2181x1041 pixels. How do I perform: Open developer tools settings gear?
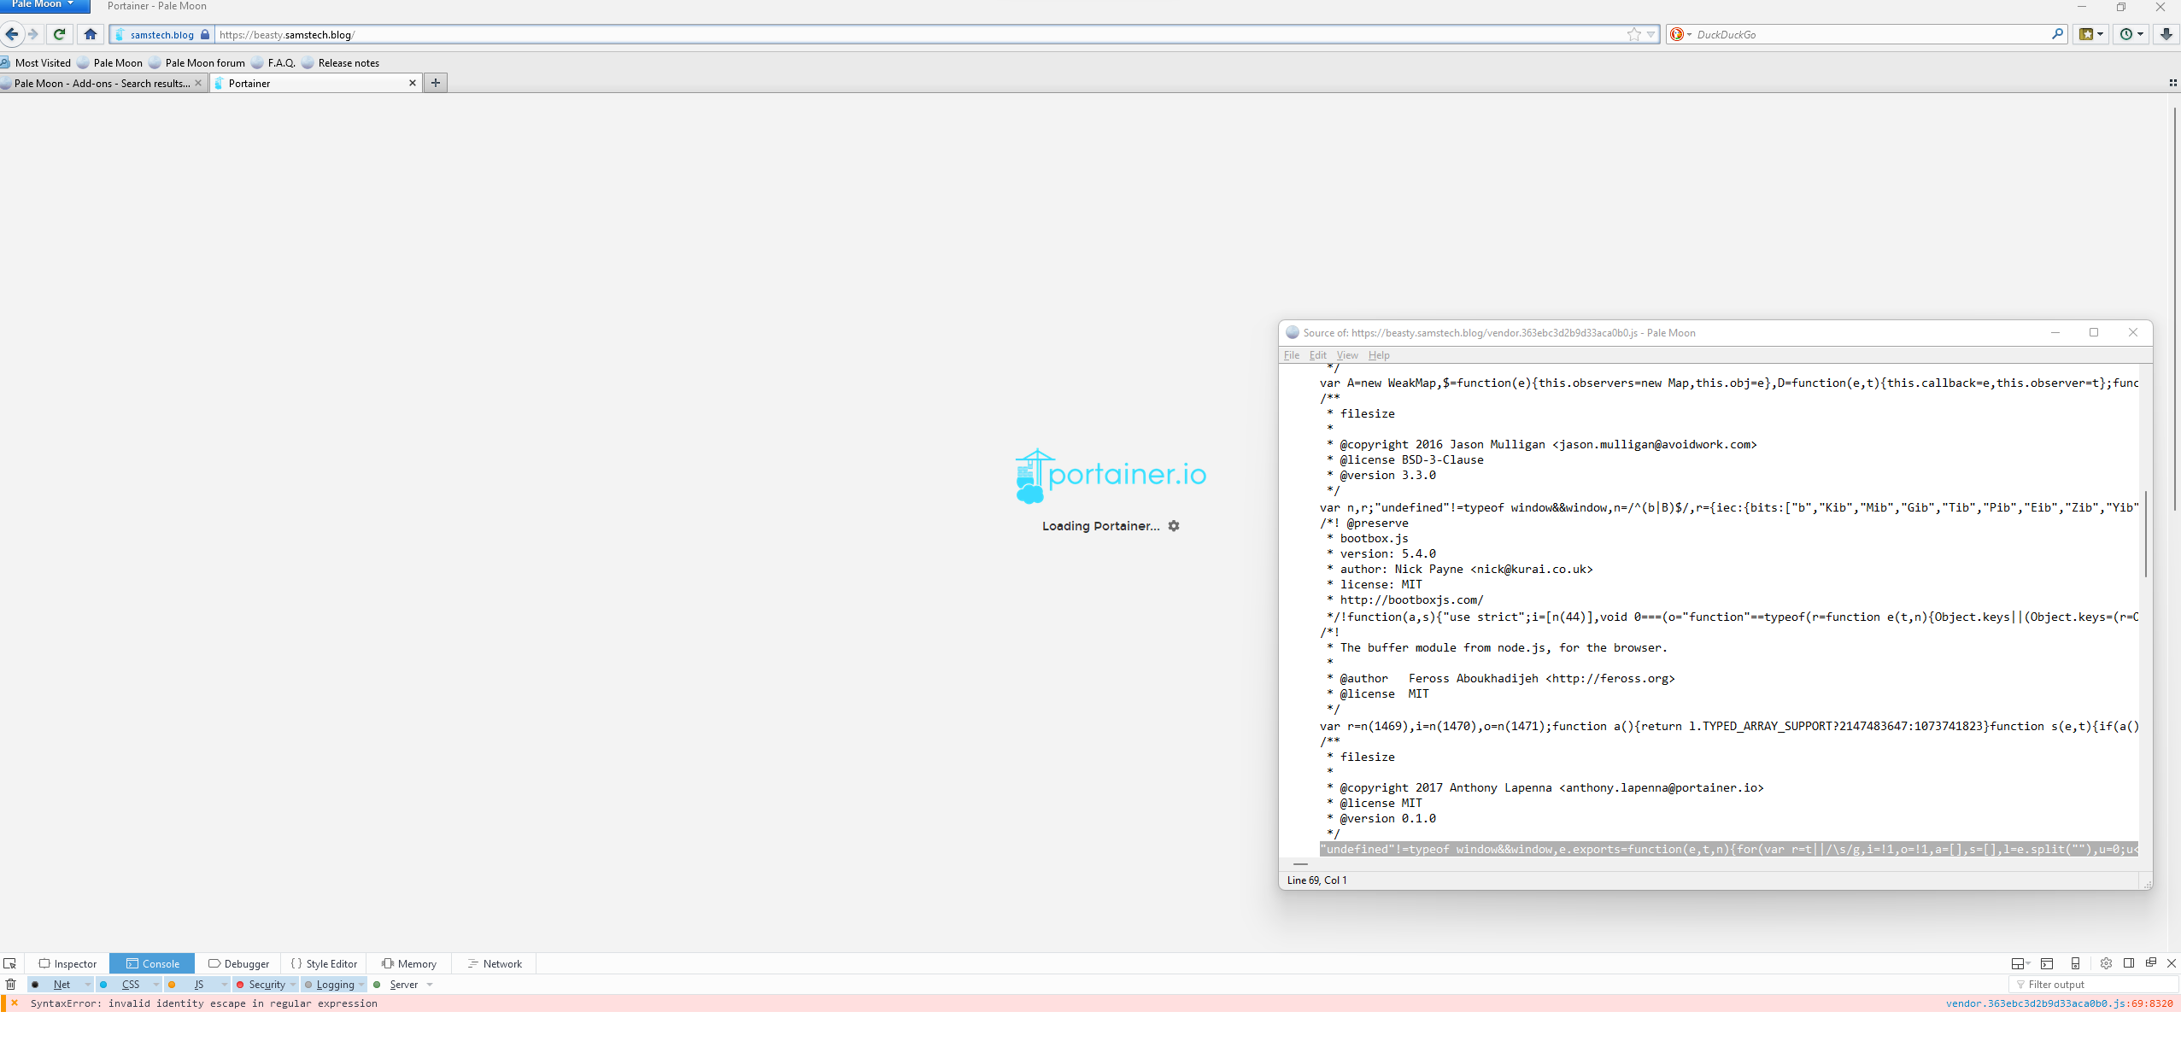(2106, 963)
